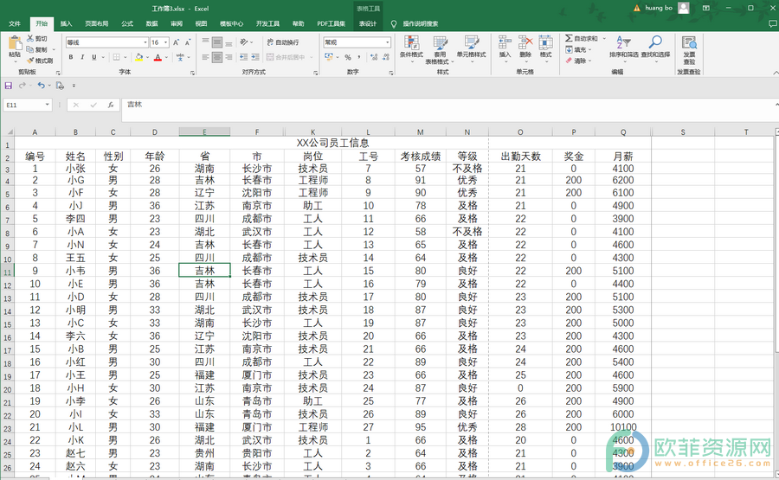Click the decrease decimal icon
779x480 pixels.
[386, 57]
